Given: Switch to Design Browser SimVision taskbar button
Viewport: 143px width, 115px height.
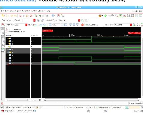Looking at the screenshot, I should [x=80, y=108].
